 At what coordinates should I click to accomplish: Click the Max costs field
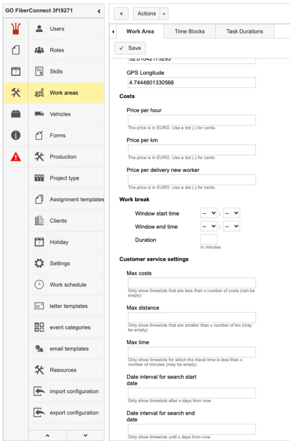(x=192, y=283)
